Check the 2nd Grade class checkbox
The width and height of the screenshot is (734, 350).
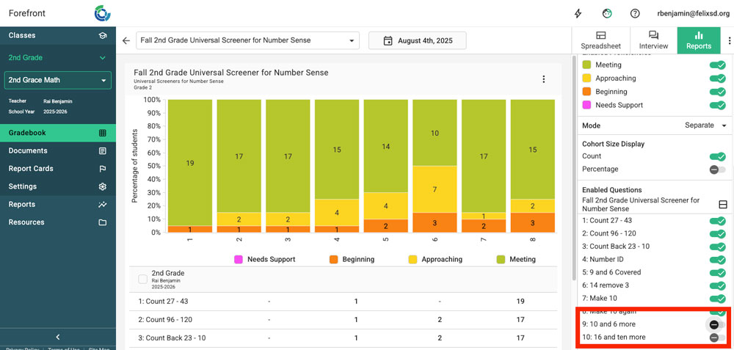click(x=142, y=279)
